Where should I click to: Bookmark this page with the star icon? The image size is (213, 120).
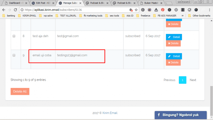[x=136, y=10]
